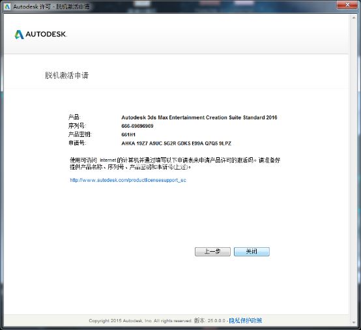Click the 序列号 label
361x330 pixels.
tap(77, 126)
